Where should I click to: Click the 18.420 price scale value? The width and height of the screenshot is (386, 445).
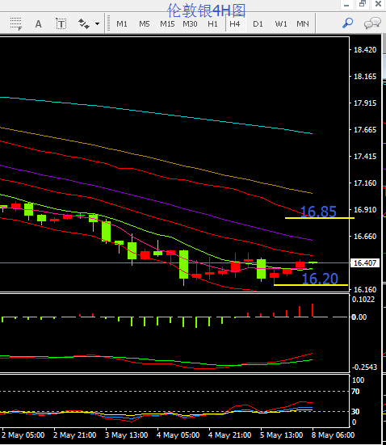[x=365, y=50]
